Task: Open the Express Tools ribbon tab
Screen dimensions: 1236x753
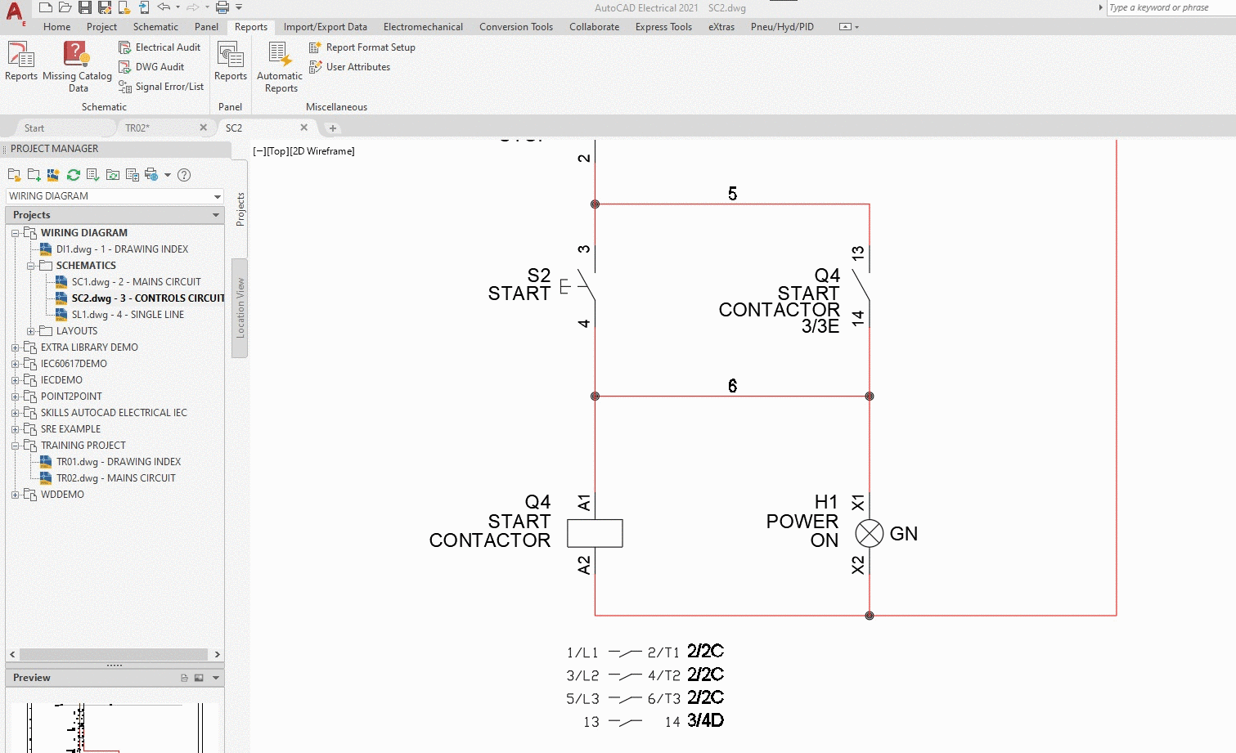Action: [663, 27]
